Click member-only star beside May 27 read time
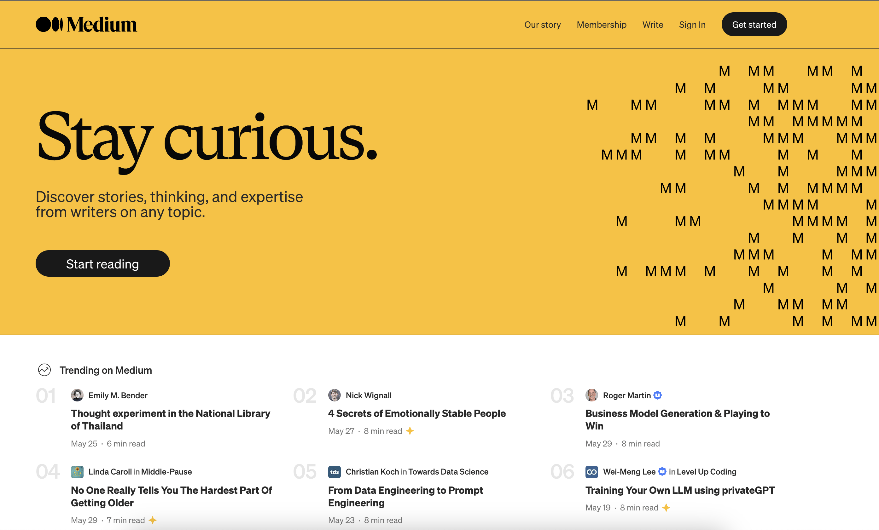The width and height of the screenshot is (879, 530). pos(410,431)
